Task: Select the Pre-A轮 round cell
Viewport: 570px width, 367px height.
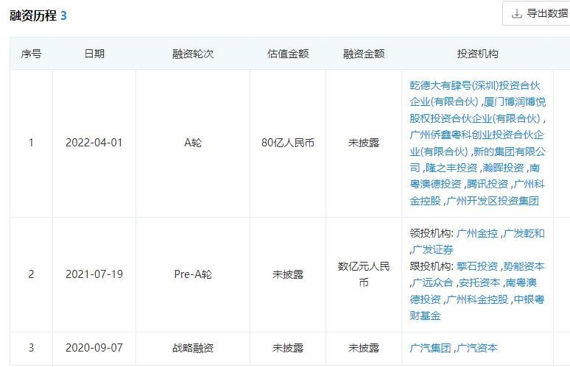Action: click(193, 274)
